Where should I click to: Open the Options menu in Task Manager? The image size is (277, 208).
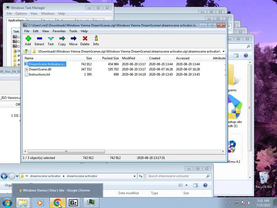point(21,14)
